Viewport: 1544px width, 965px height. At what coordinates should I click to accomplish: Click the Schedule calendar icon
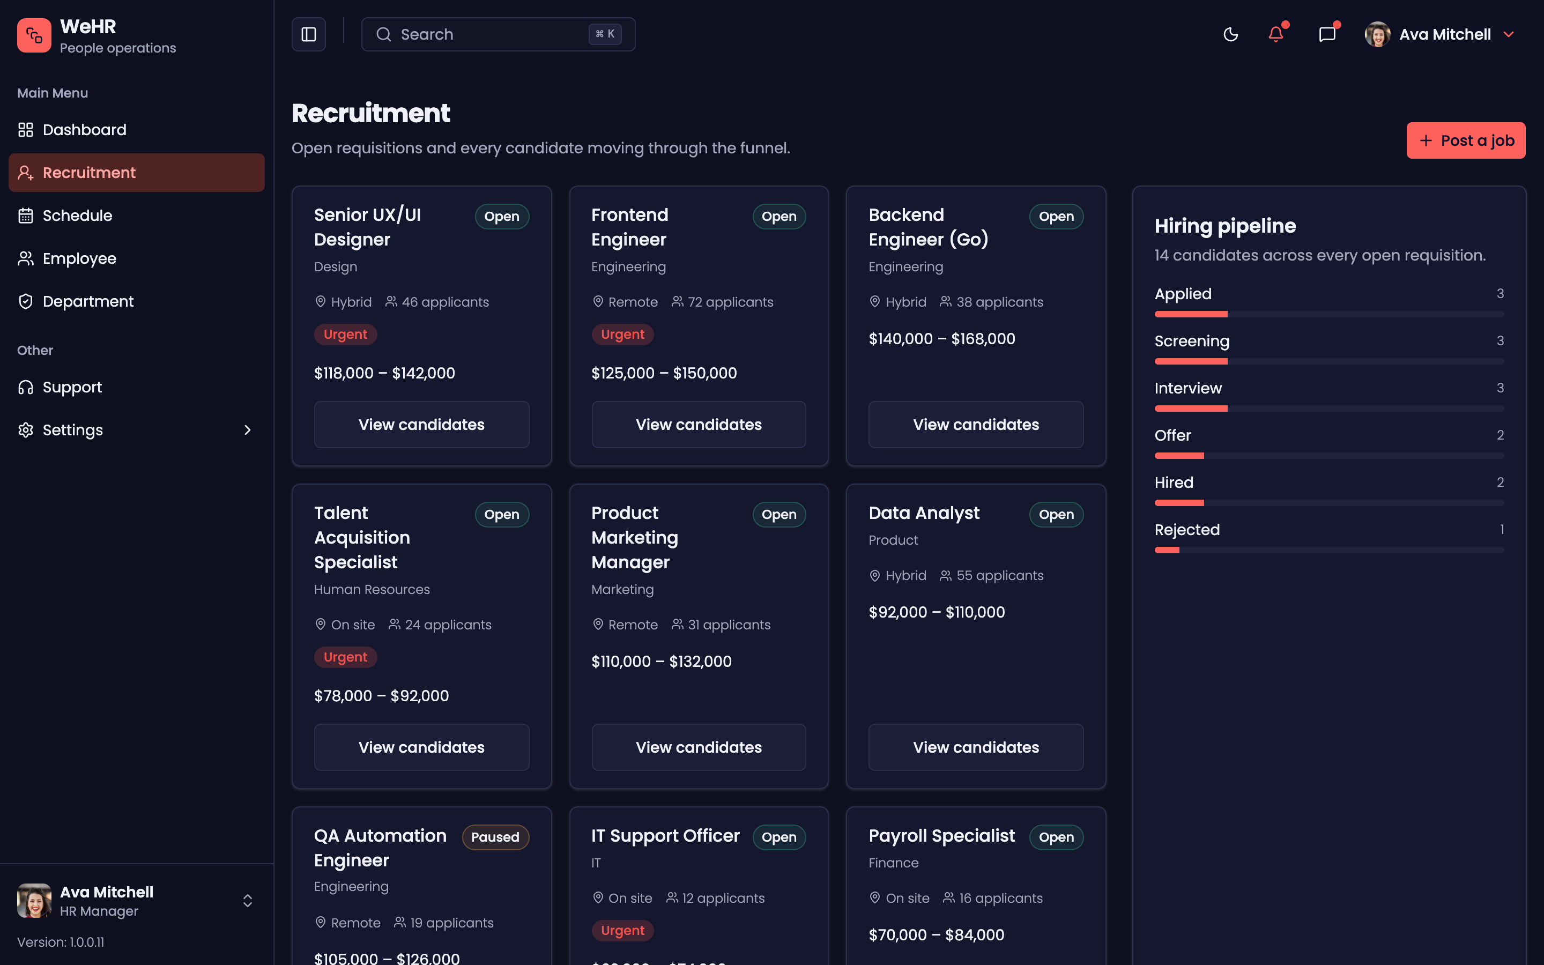[26, 216]
